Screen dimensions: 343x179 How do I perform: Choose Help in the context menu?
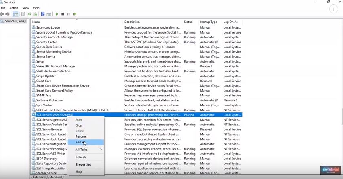(x=86, y=172)
